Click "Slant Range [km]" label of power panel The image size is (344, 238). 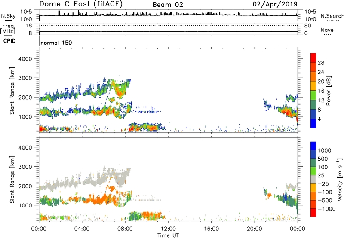coord(12,91)
